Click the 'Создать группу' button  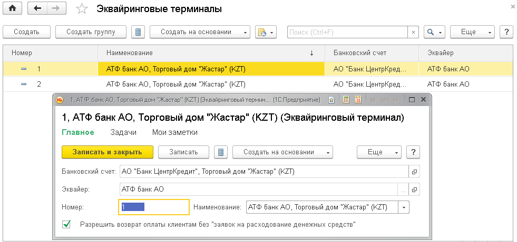coord(91,32)
